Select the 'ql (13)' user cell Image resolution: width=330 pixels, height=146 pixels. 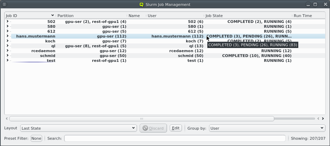point(196,46)
